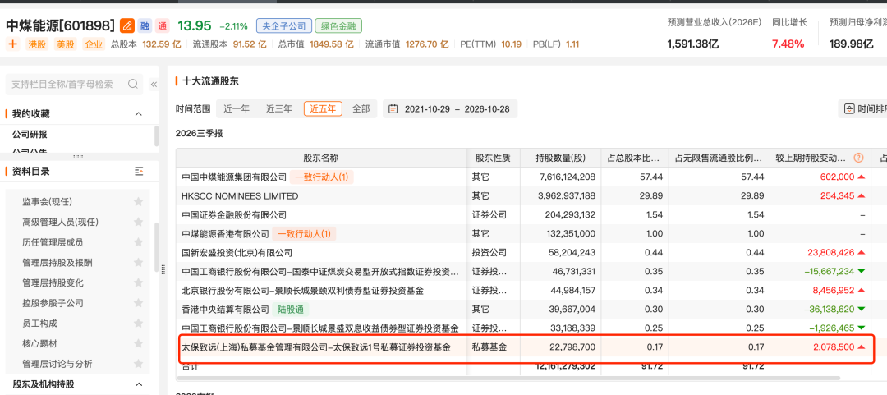Star the 管理层持股变化 item
This screenshot has width=887, height=395.
pyautogui.click(x=138, y=282)
